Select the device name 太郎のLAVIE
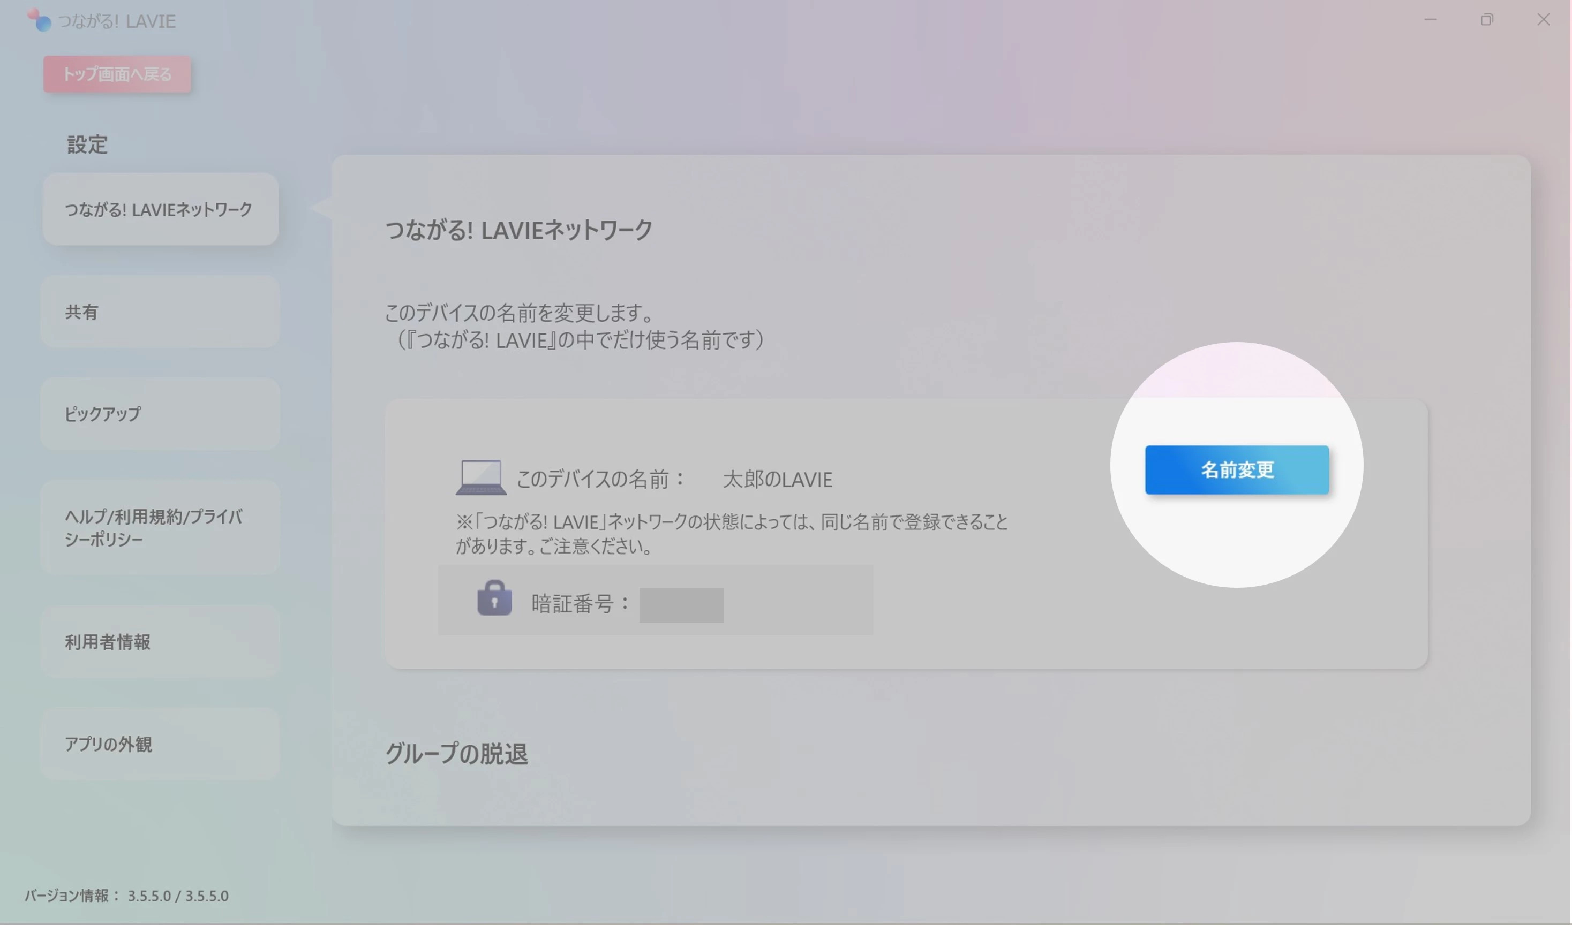The height and width of the screenshot is (925, 1572). click(x=777, y=479)
